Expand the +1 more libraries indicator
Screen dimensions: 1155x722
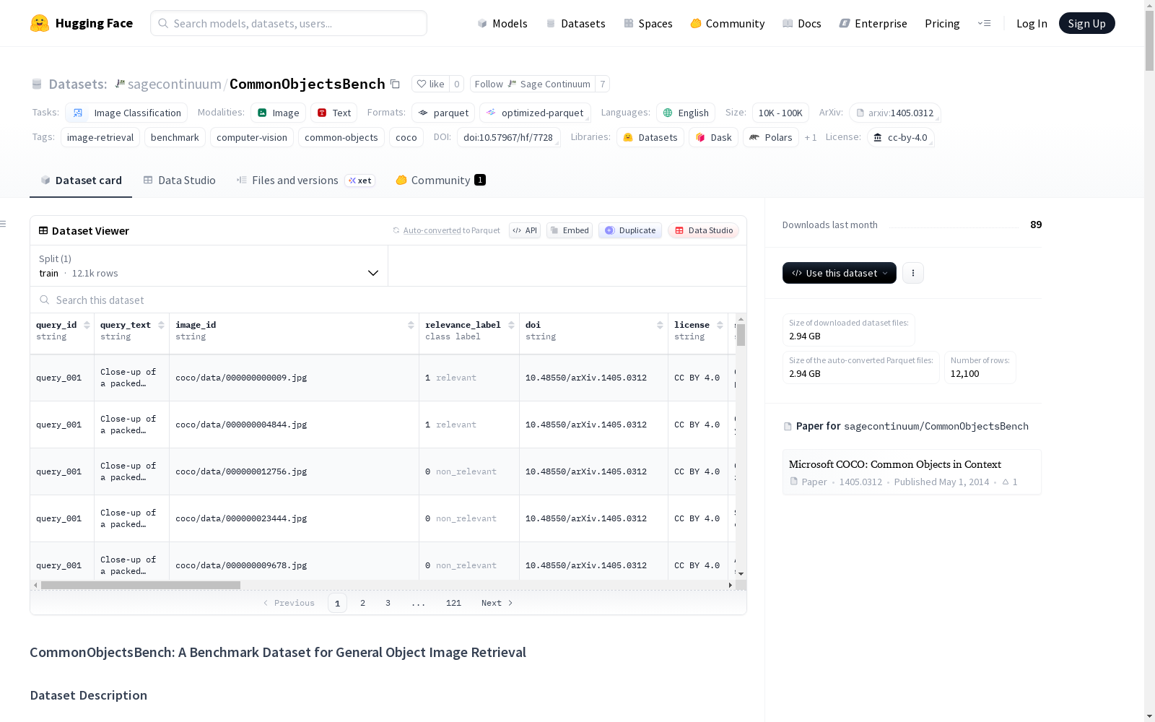coord(811,137)
